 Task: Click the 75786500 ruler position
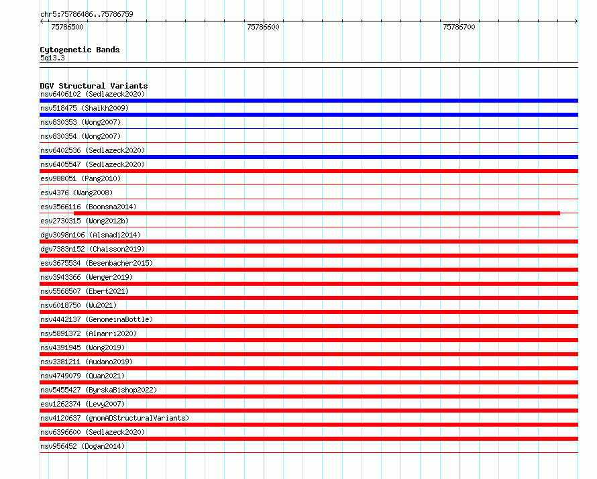(67, 27)
